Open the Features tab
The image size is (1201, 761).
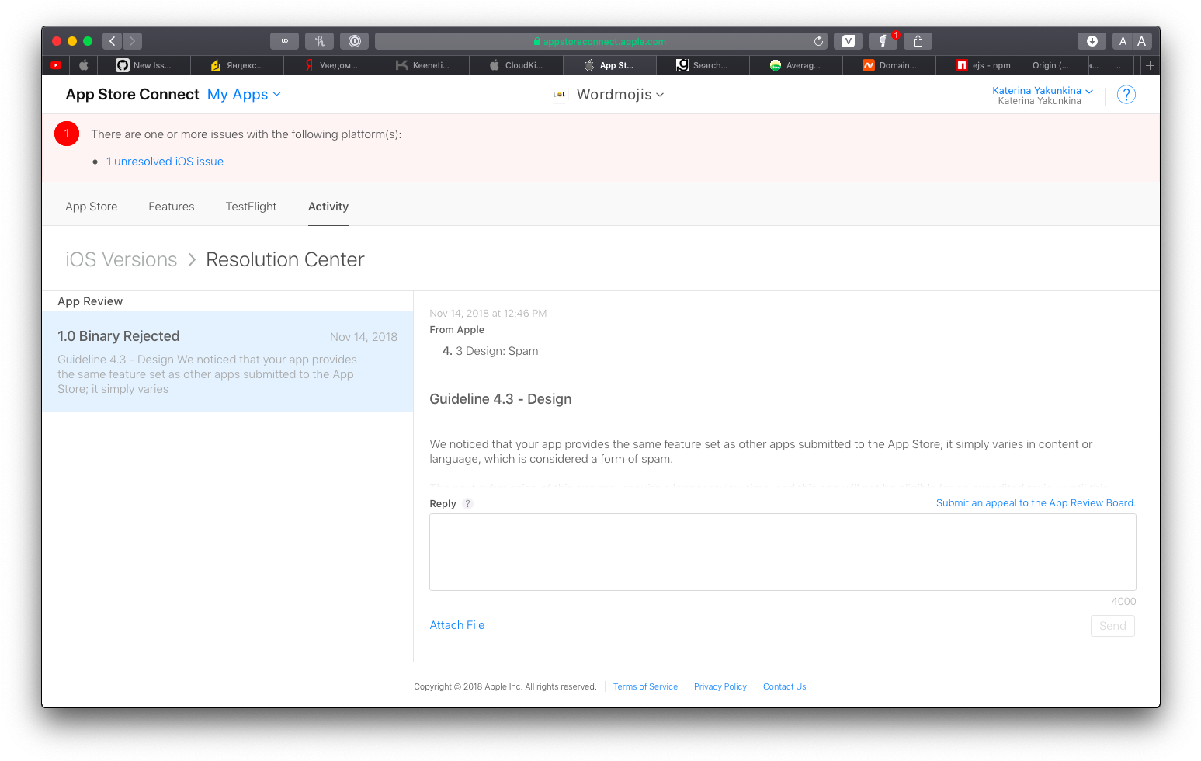coord(172,207)
